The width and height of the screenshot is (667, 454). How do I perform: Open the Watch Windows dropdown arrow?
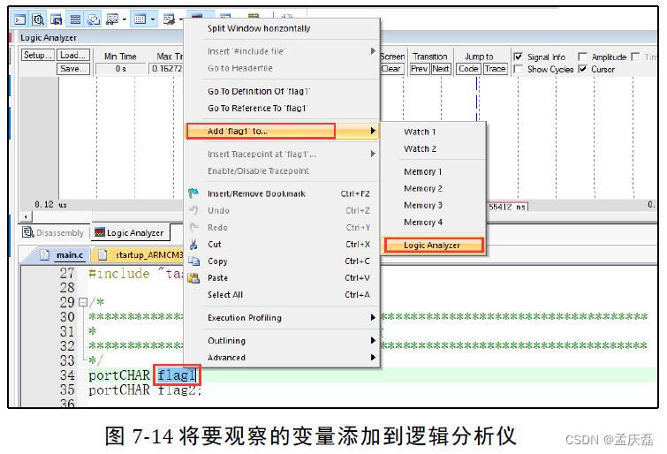(125, 19)
